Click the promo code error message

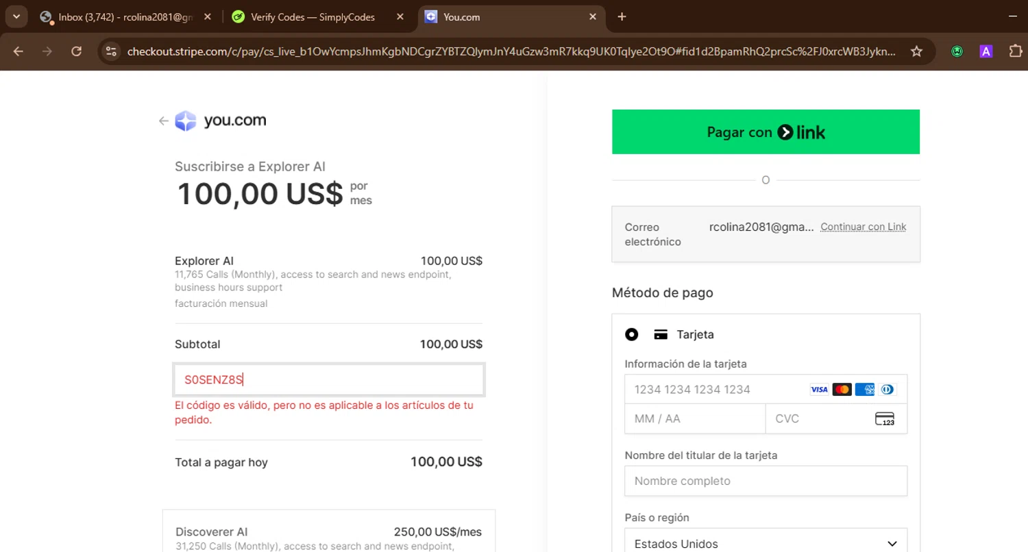pos(324,412)
